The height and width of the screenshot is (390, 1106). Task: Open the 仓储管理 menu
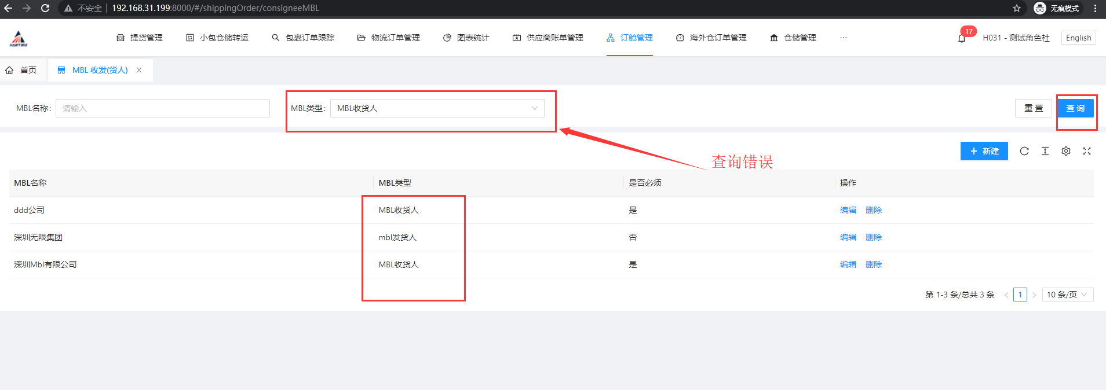(x=793, y=38)
